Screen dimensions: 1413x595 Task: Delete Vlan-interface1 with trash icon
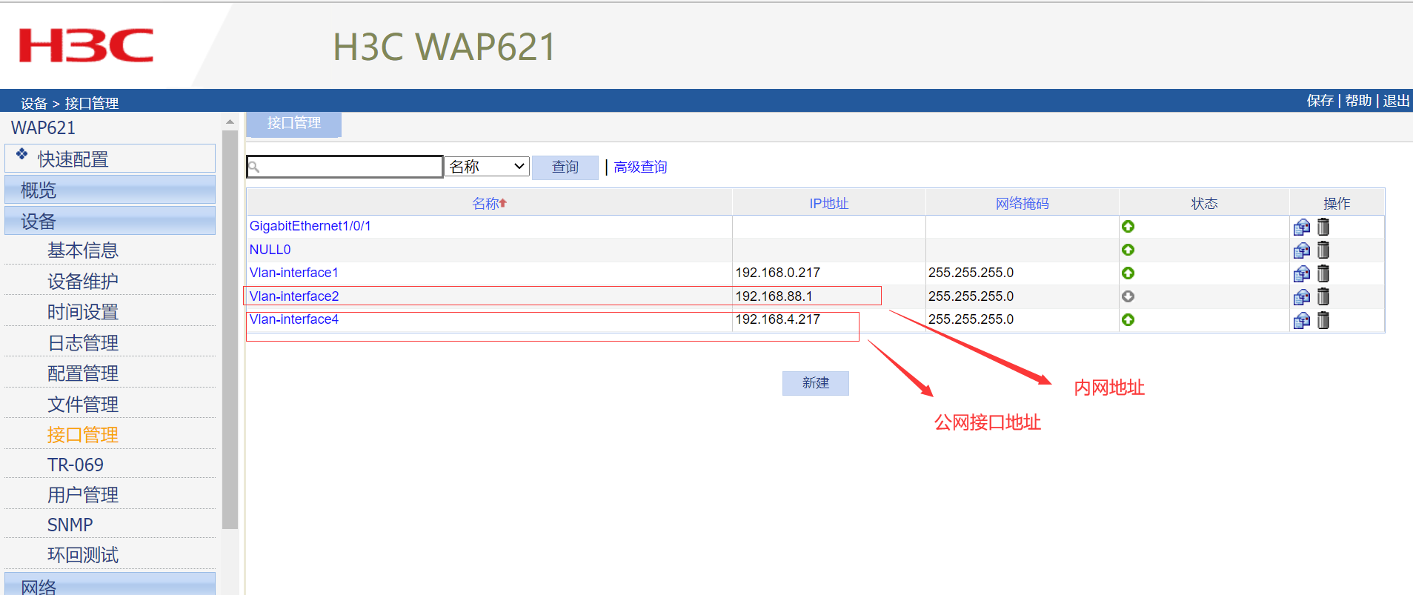(x=1323, y=273)
